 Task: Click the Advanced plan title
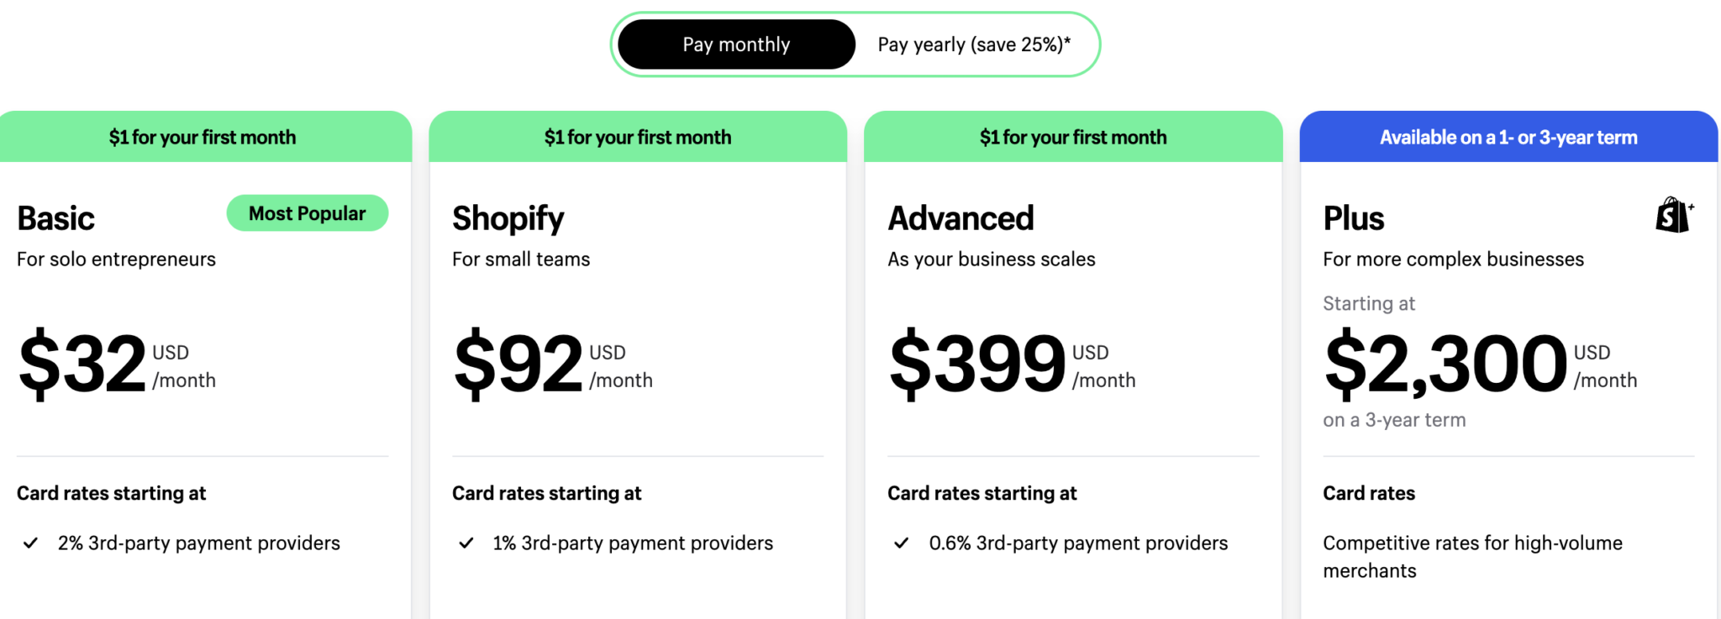click(x=960, y=218)
